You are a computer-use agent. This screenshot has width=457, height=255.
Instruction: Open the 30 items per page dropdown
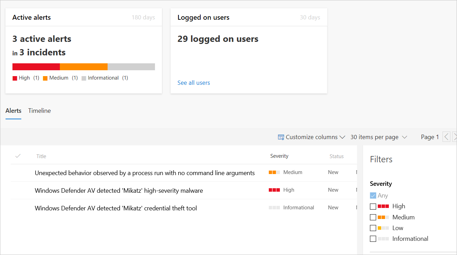coord(379,137)
